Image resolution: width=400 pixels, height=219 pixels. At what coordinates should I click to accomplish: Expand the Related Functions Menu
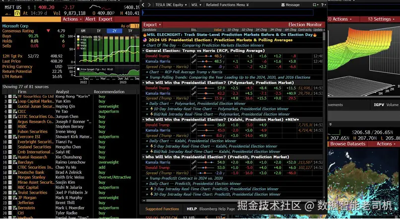pos(227,5)
